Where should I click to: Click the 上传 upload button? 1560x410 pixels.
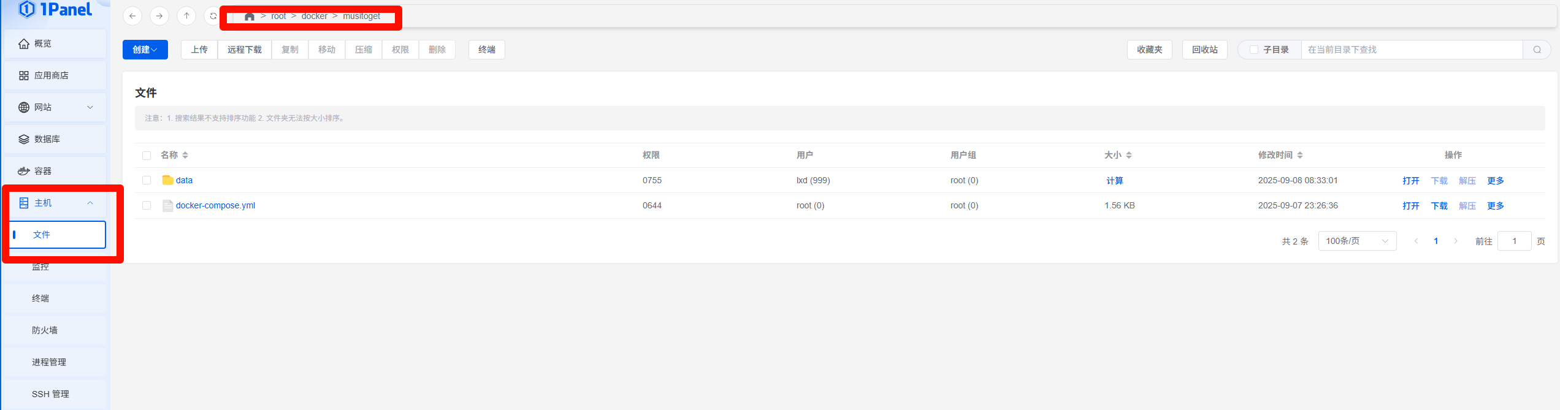[x=199, y=50]
